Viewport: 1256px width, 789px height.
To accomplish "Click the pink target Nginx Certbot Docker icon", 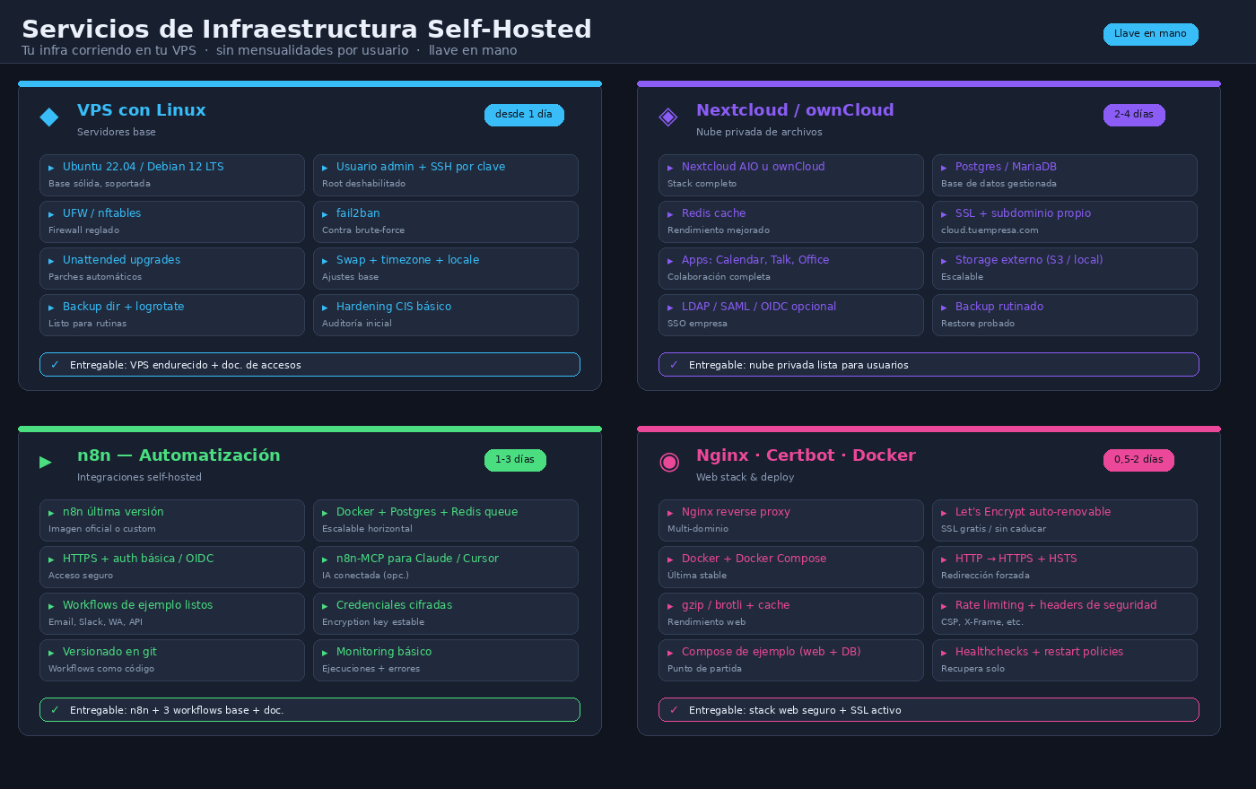I will click(x=668, y=462).
